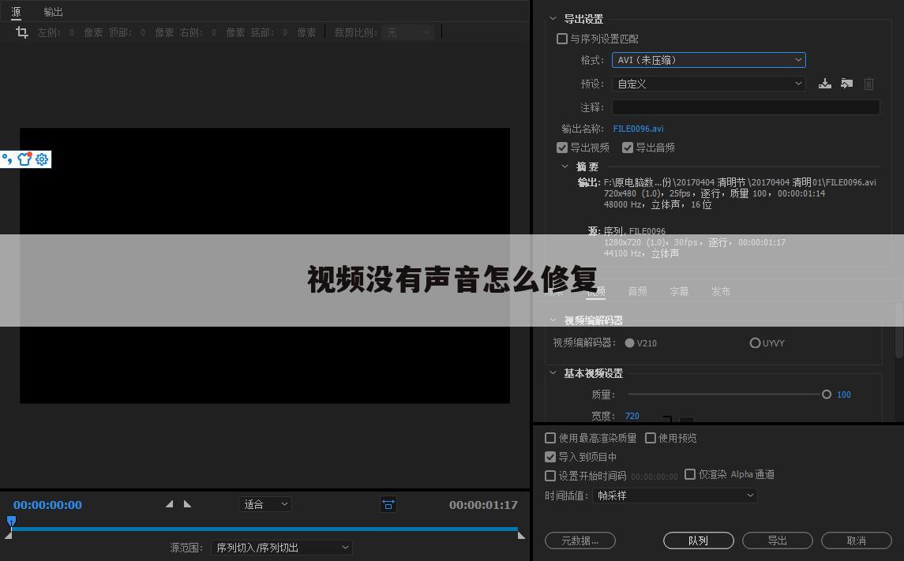904x561 pixels.
Task: Toggle the Export Video checkbox
Action: coord(562,148)
